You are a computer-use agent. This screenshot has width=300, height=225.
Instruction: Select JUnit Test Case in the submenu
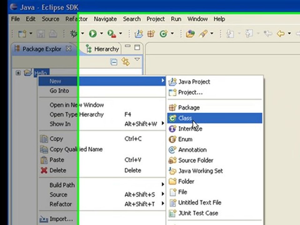tap(215, 213)
